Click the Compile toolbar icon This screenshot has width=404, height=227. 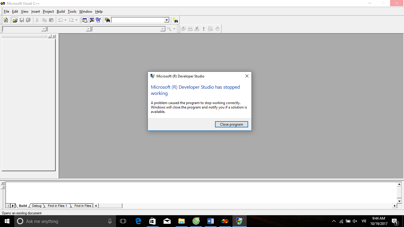pos(183,29)
